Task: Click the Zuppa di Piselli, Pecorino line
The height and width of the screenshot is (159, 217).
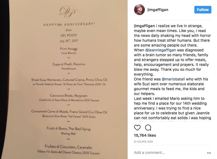Action: (69, 64)
